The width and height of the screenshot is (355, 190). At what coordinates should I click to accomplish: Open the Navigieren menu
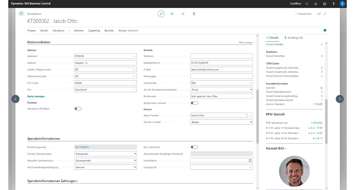[x=59, y=31]
